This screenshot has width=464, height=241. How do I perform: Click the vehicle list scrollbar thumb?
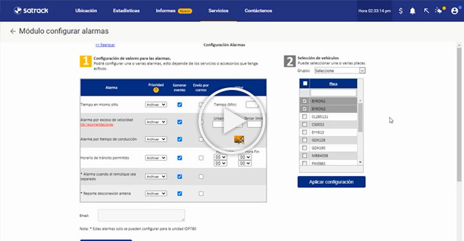(x=360, y=117)
